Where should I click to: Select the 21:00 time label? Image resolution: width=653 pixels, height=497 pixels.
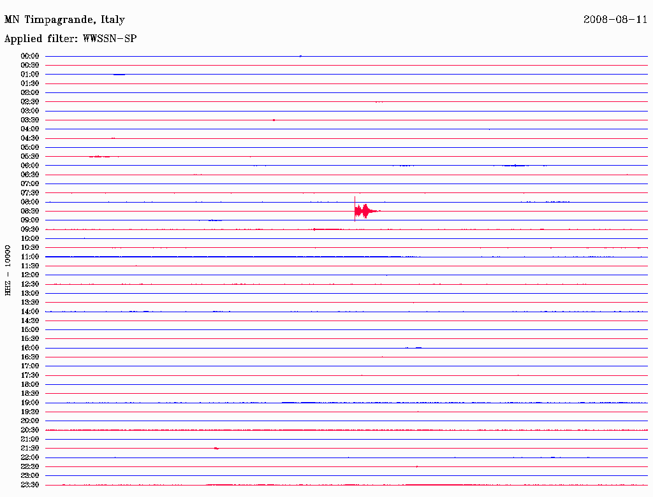(30, 439)
